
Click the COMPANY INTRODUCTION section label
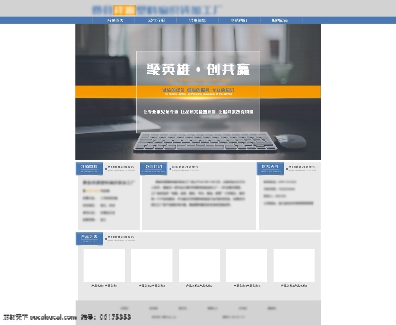coord(153,168)
